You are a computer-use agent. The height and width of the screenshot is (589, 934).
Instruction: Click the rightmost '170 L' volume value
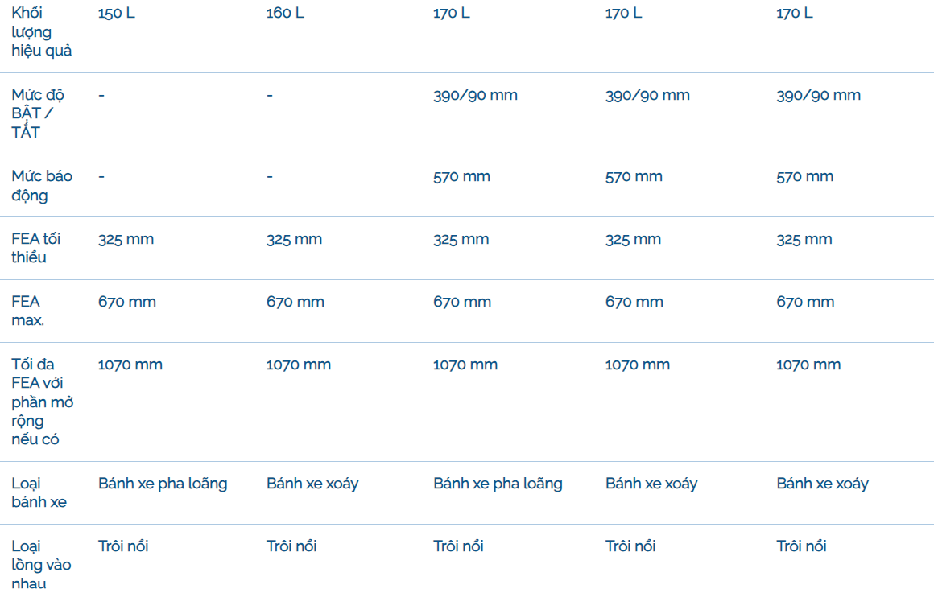(x=794, y=14)
